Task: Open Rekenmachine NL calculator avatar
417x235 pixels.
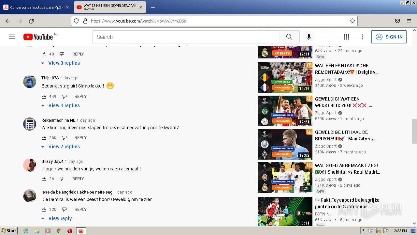Action: pyautogui.click(x=30, y=124)
